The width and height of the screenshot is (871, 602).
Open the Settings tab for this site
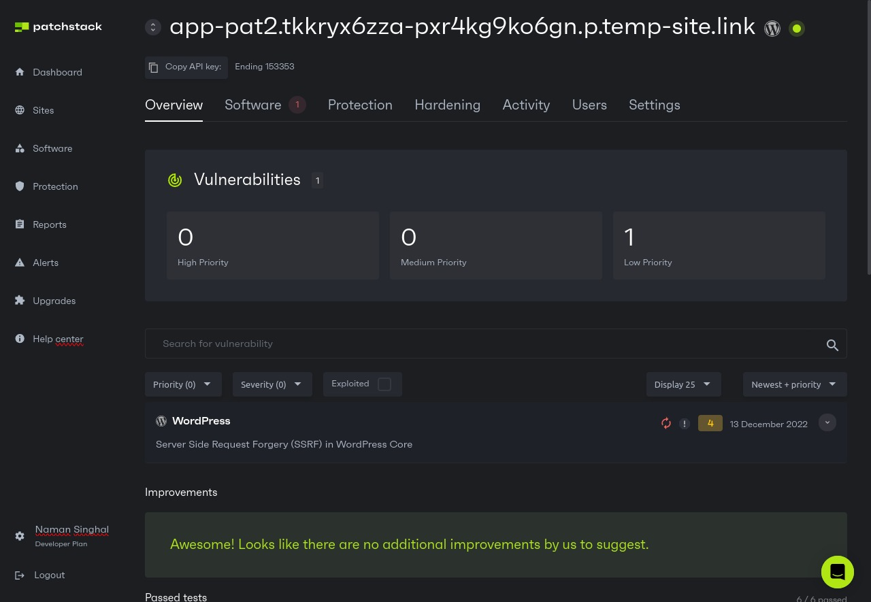click(x=654, y=105)
